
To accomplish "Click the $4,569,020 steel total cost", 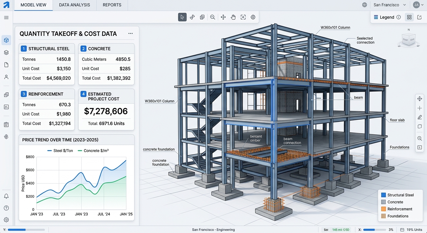I will (59, 78).
